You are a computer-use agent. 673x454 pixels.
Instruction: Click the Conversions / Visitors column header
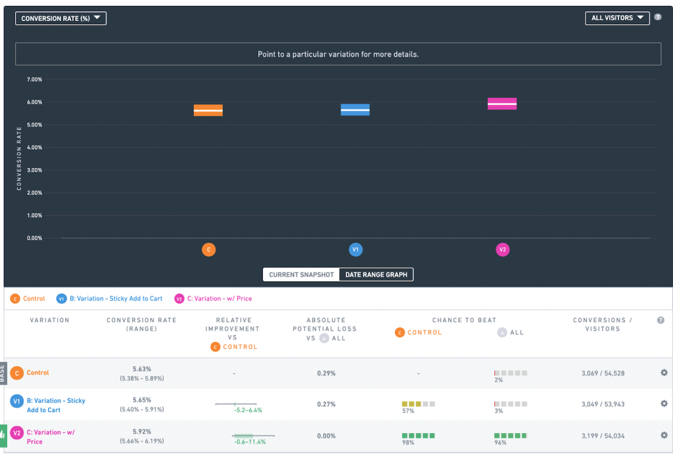point(602,324)
